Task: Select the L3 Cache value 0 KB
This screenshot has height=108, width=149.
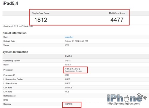Action: [x=67, y=92]
